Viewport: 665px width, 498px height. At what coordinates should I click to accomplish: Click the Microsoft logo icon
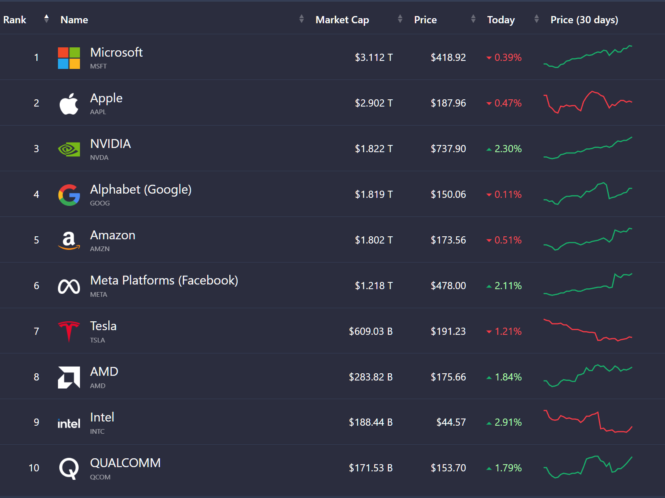click(x=69, y=58)
